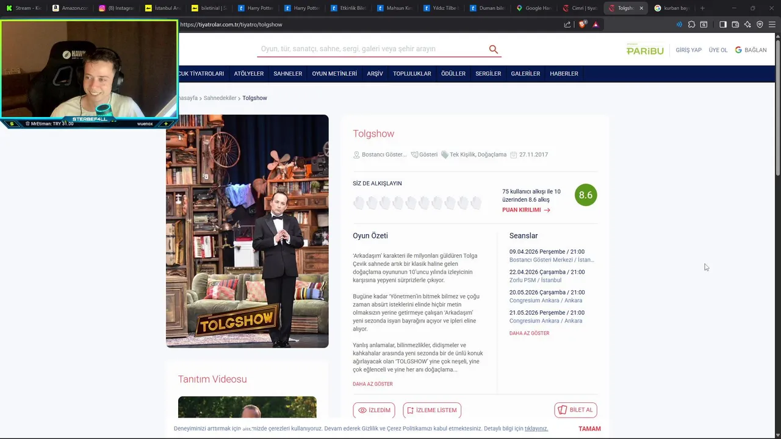Screen dimensions: 781x439
Task: Click İZLEME LİSTEM button
Action: click(x=432, y=410)
